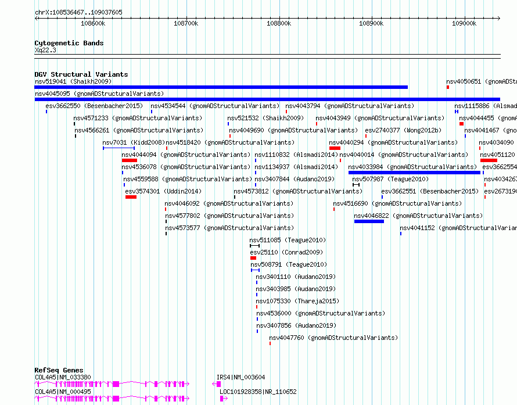Viewport: 517px width, 405px height.
Task: Open IRS4|NM_003604 gene label
Action: (240, 377)
